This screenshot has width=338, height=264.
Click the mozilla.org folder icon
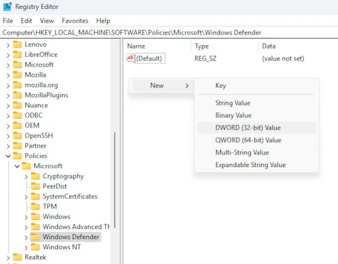click(17, 85)
